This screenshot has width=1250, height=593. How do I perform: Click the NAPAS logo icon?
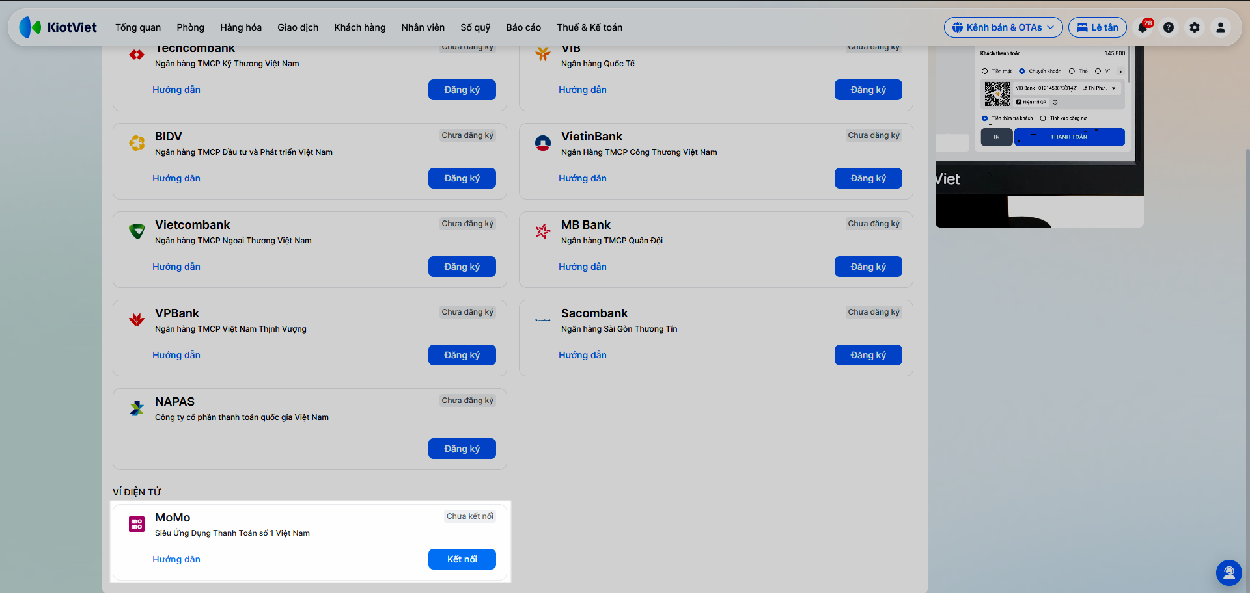click(x=137, y=408)
